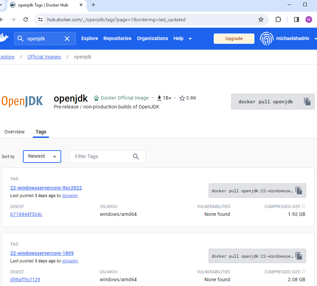Viewport: 317px width, 286px height.
Task: Open digest link b718444f3b4c
Action: point(26,214)
